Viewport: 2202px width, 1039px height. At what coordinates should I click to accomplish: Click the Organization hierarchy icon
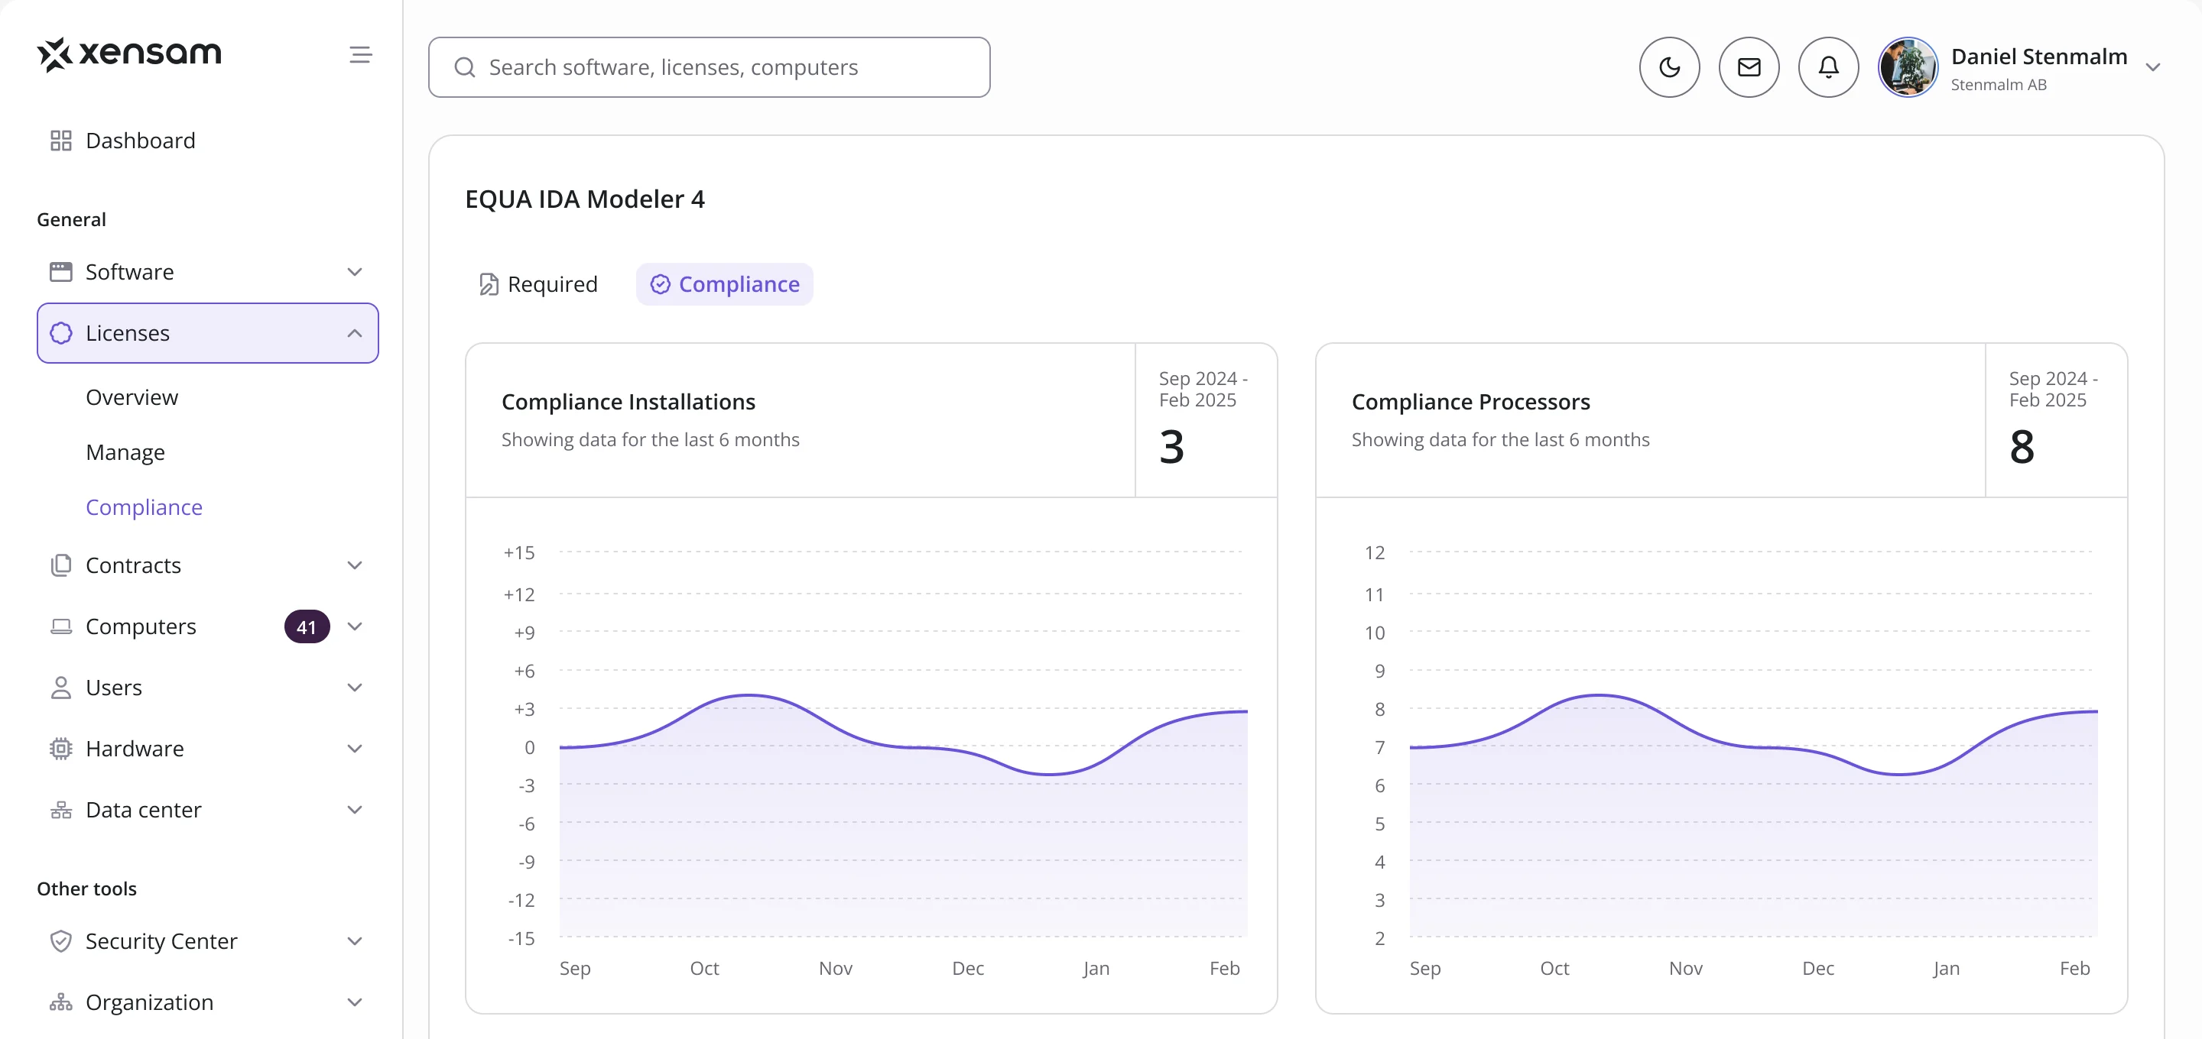60,1002
